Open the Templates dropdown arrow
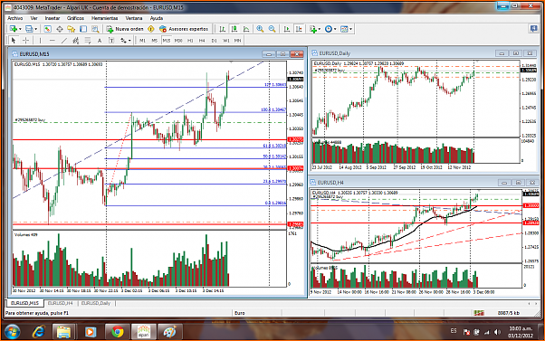 [350, 29]
